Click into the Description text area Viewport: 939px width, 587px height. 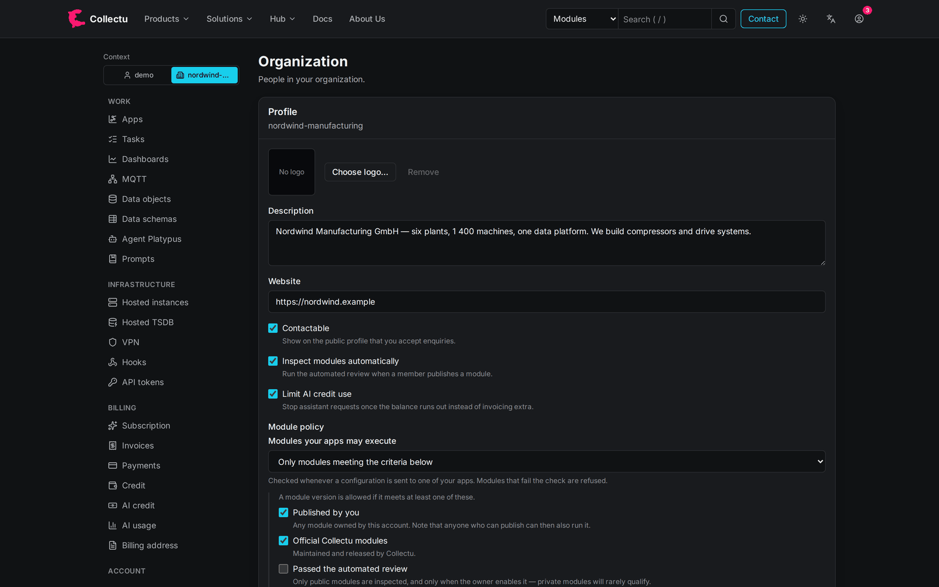coord(547,243)
